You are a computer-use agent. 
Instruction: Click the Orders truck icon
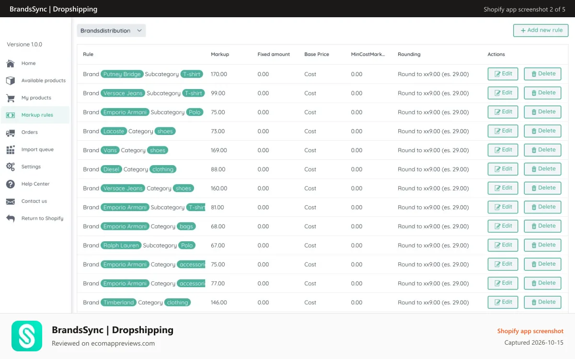click(11, 132)
